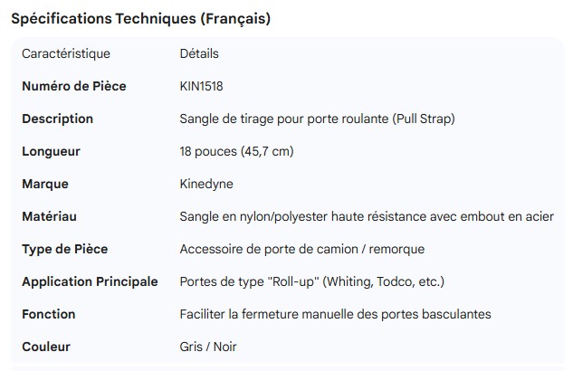Select the "Longueur" row label

(51, 151)
